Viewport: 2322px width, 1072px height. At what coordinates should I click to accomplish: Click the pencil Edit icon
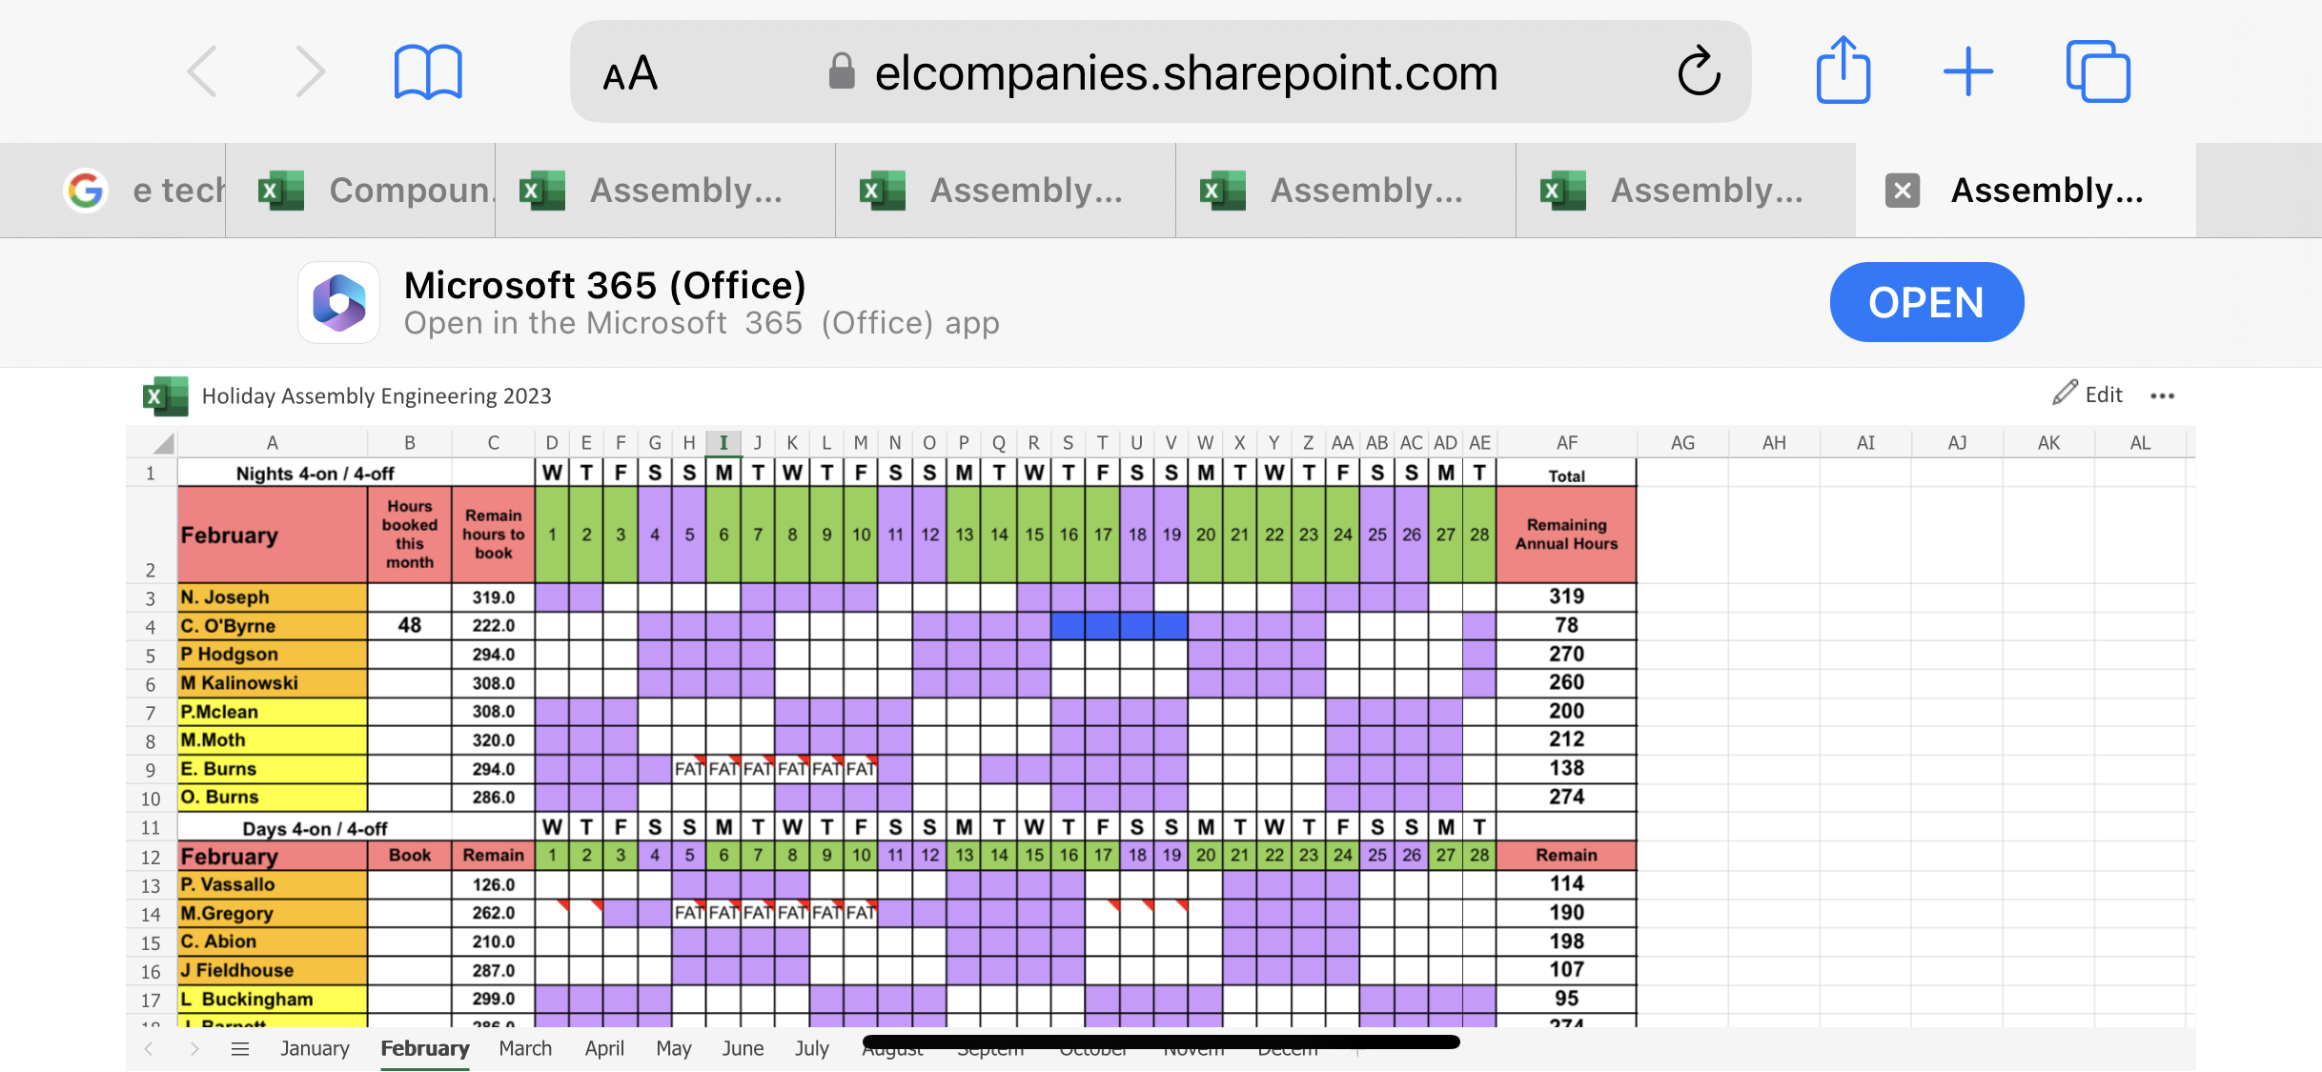[x=2065, y=394]
